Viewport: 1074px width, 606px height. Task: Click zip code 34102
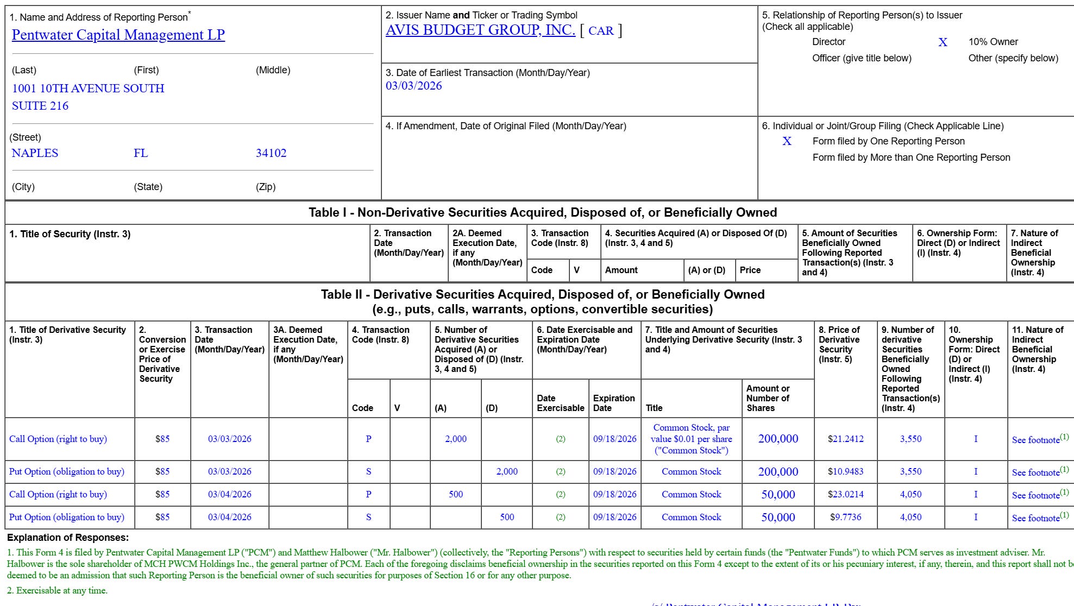coord(271,153)
